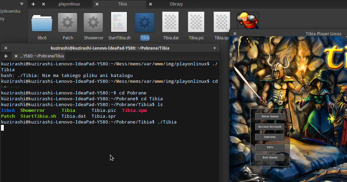347x182 pixels.
Task: Close the terminal tab ~/Pobrane/Tibia
Action: pos(16,56)
